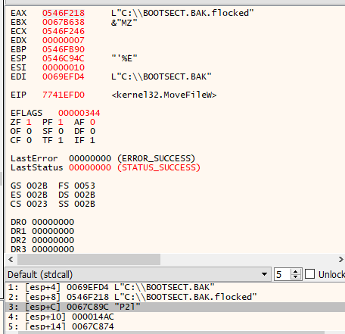Click the EAX string C:\\BOOTSECT.BAK.flocked

click(182, 13)
